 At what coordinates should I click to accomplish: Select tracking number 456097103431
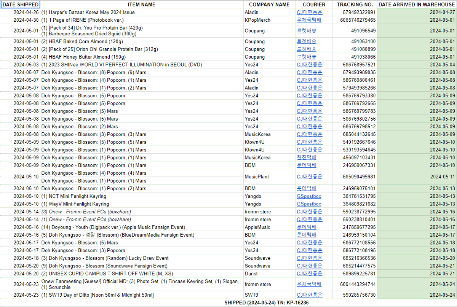click(x=355, y=157)
